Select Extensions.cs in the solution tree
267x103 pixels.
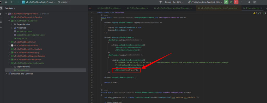(x=23, y=70)
